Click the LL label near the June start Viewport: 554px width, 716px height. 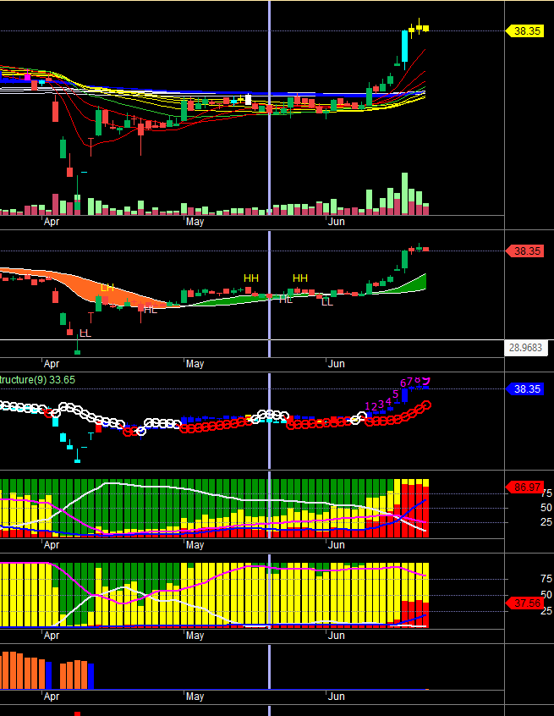327,302
